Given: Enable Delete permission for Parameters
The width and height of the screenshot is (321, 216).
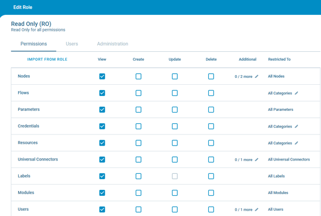Looking at the screenshot, I should pos(211,110).
